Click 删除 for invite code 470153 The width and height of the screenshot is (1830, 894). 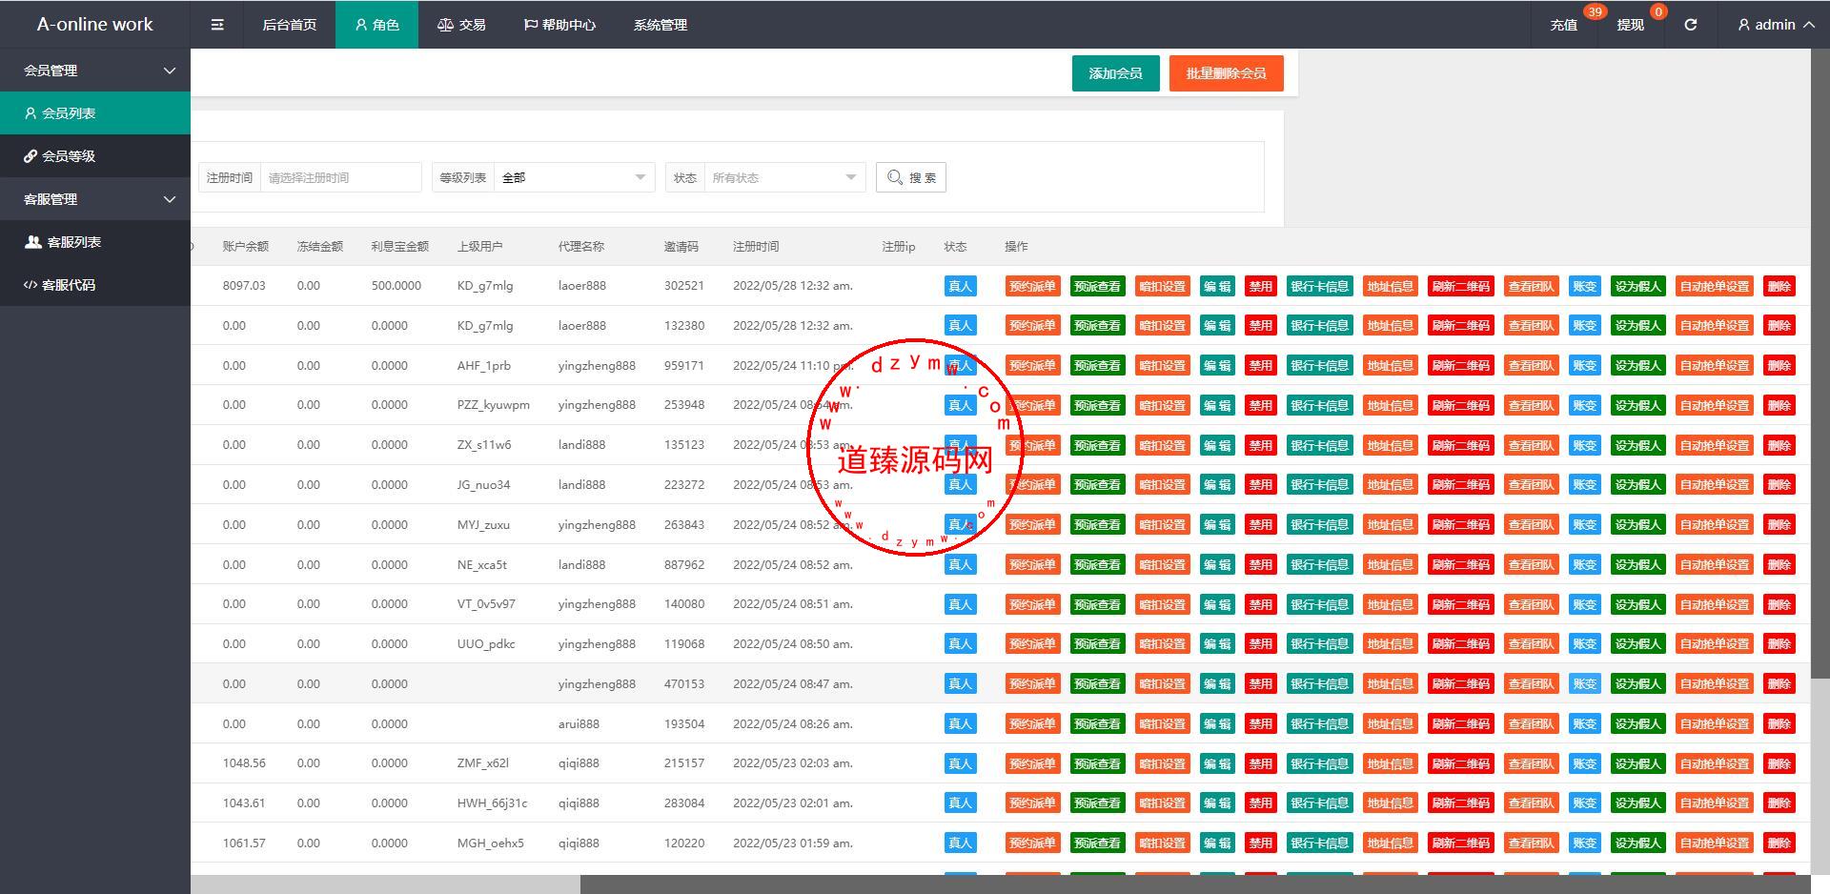1779,684
